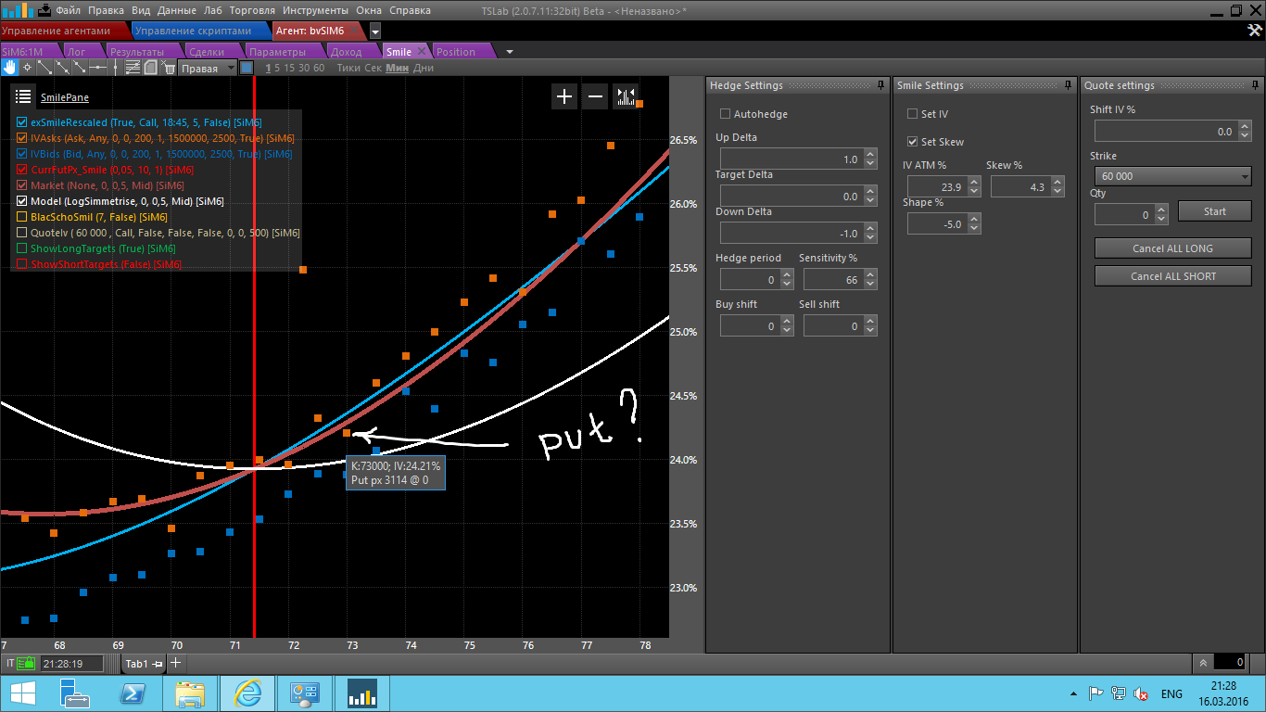The image size is (1266, 712).
Task: Open the SmilePane legend list icon
Action: 23,96
